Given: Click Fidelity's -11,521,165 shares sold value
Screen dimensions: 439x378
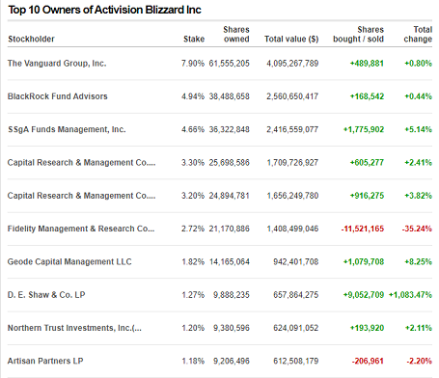Looking at the screenshot, I should 363,229.
